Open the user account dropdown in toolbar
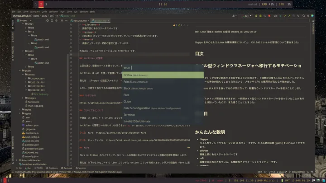The height and width of the screenshot is (183, 326). [x=235, y=16]
